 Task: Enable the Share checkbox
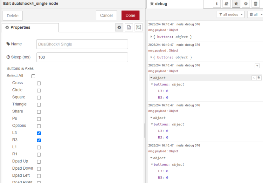coord(39,112)
